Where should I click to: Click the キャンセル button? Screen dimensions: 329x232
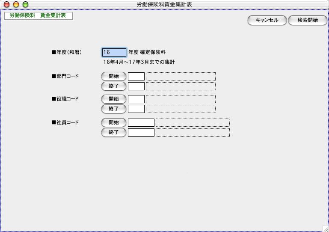pos(267,21)
